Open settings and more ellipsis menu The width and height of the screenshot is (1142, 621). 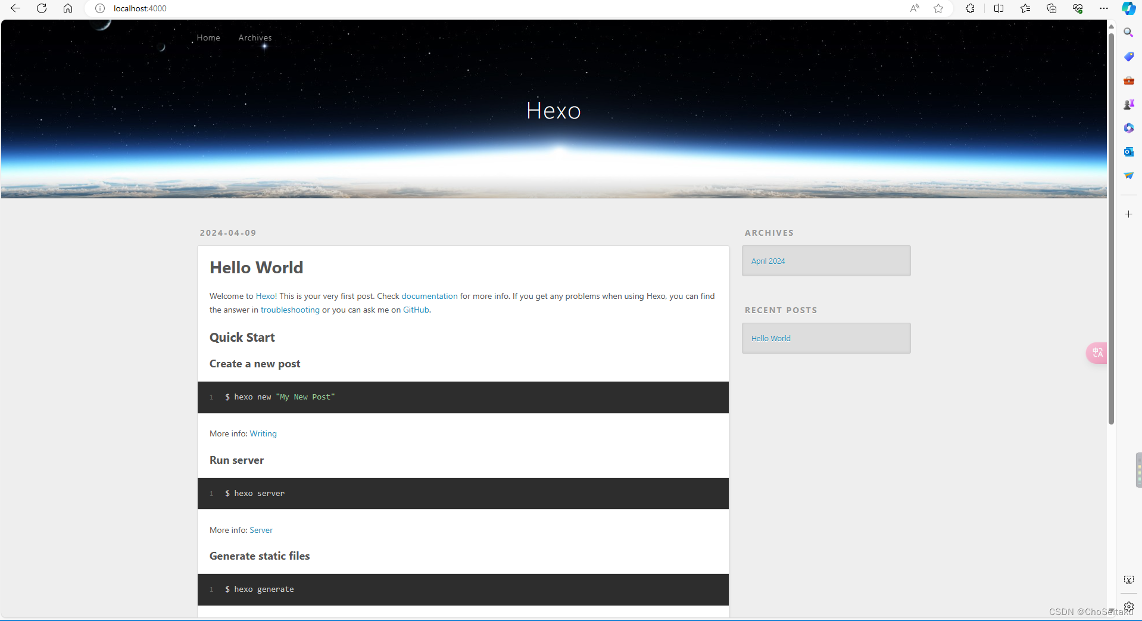click(x=1103, y=8)
